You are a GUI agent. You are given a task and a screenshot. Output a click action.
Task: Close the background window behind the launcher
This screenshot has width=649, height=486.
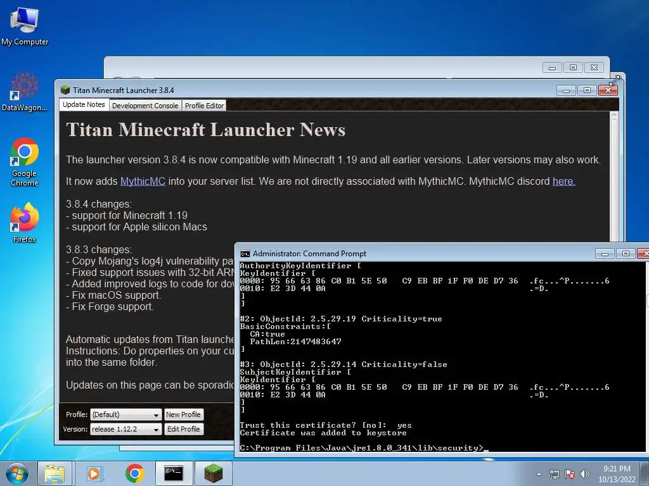(x=594, y=67)
